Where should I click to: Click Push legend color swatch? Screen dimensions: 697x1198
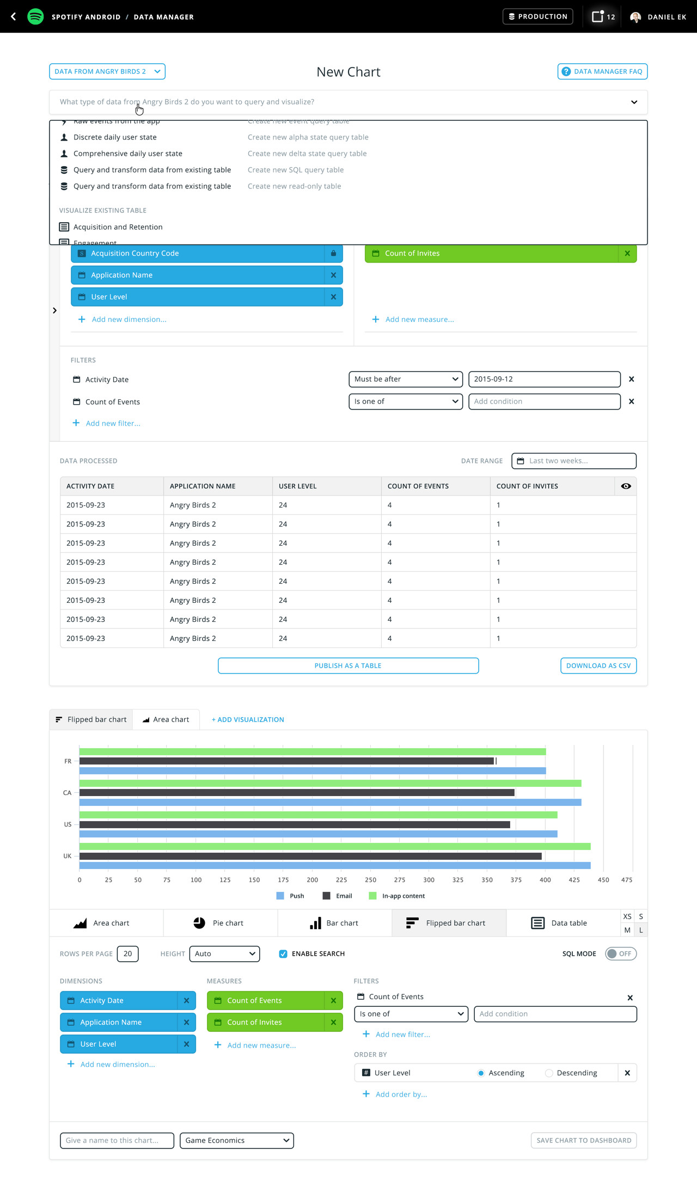280,896
